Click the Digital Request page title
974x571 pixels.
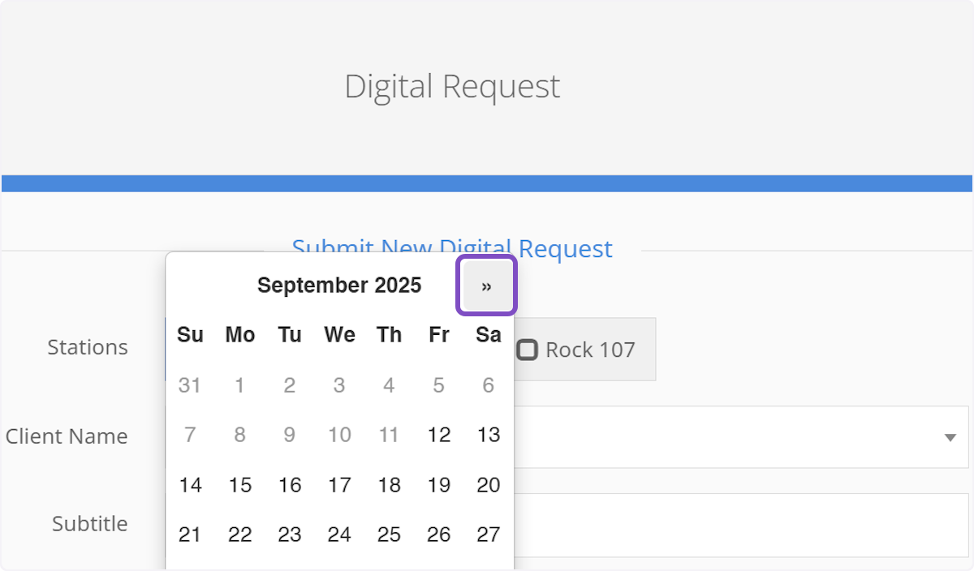pyautogui.click(x=452, y=86)
